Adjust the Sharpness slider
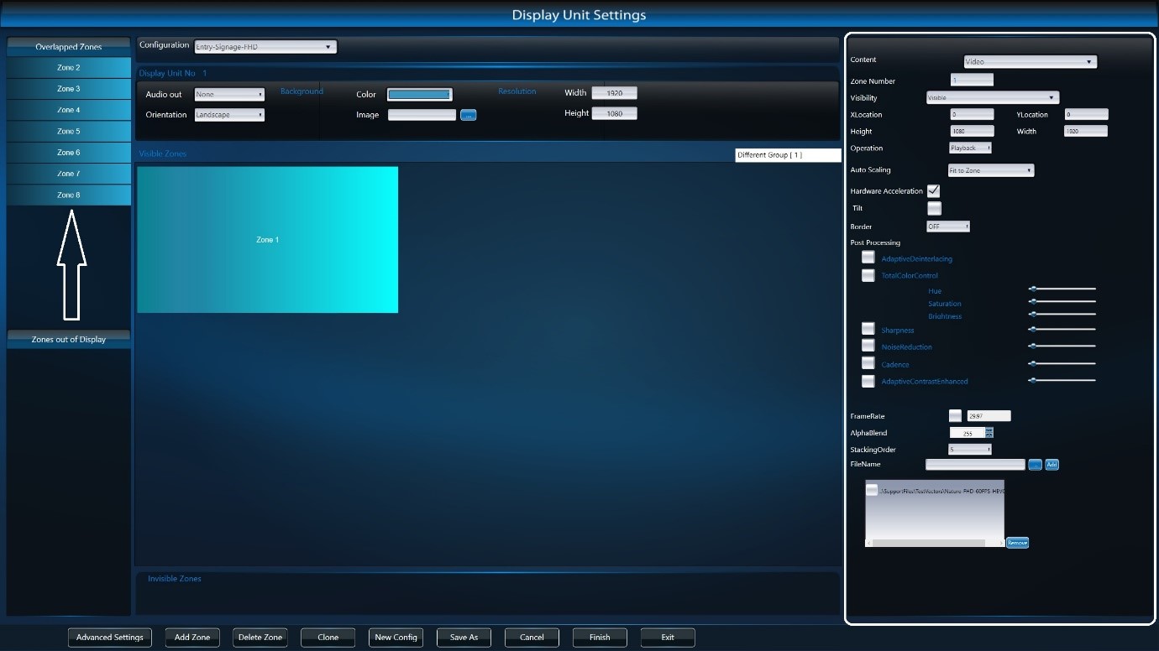1159x651 pixels. click(x=1062, y=329)
